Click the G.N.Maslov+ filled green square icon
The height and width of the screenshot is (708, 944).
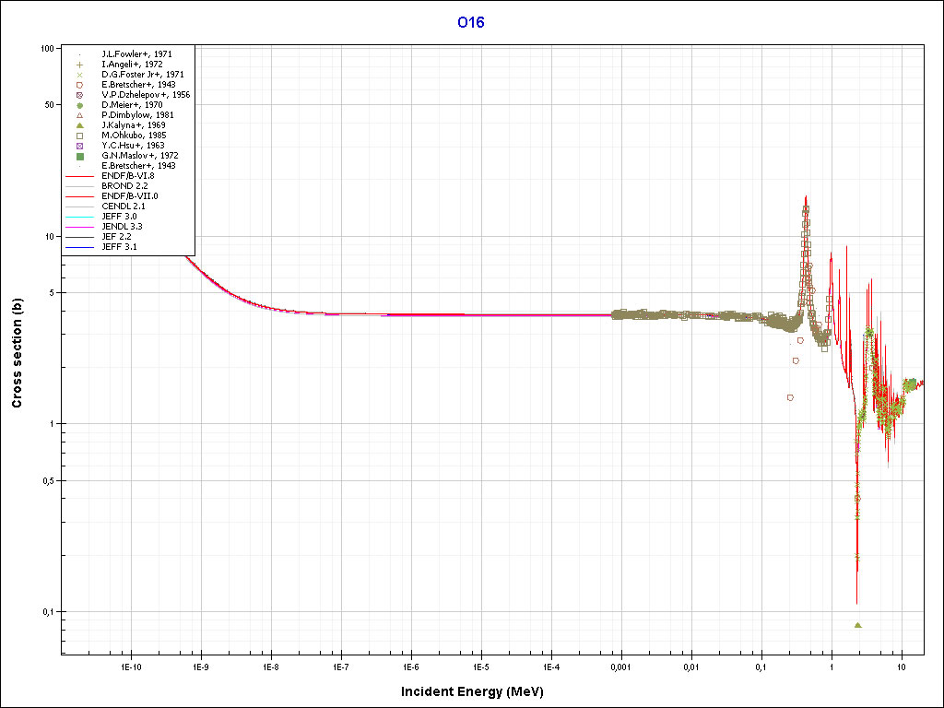[80, 156]
